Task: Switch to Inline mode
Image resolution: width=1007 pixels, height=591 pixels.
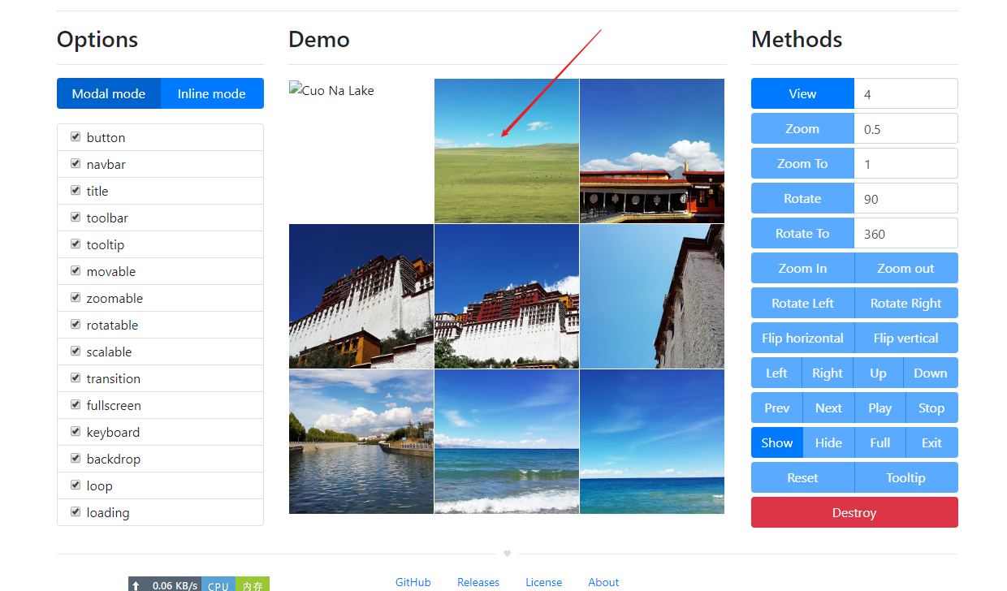Action: (212, 93)
